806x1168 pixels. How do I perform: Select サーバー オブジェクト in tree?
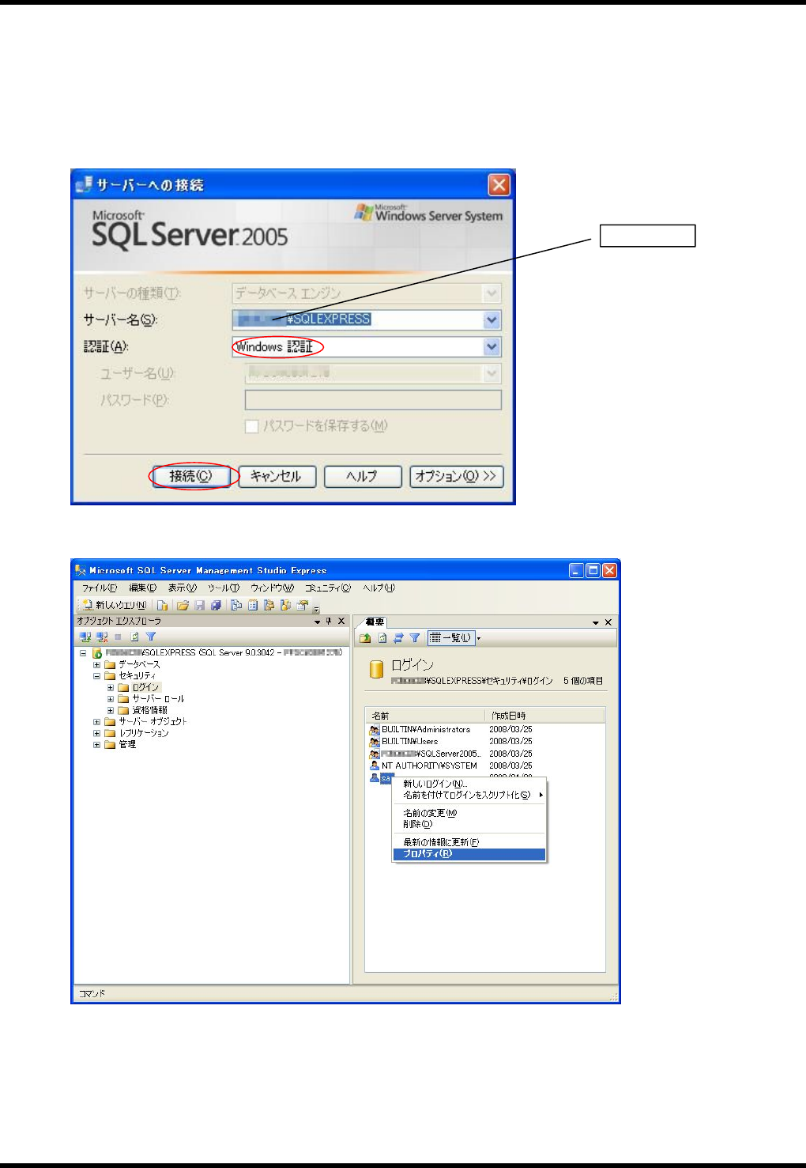point(153,722)
